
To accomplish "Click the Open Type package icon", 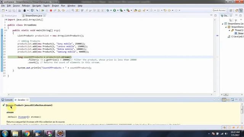I will pos(135,10).
